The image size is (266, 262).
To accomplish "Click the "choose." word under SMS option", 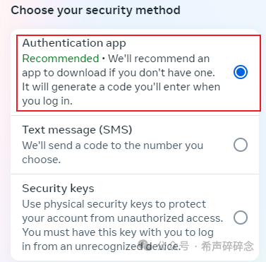I will (42, 160).
